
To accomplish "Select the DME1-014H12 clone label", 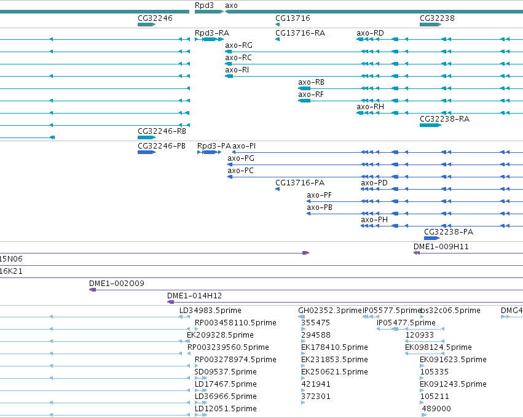I will point(194,296).
